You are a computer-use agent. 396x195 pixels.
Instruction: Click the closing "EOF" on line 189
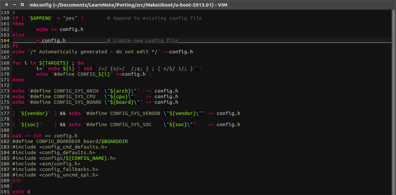point(17,181)
